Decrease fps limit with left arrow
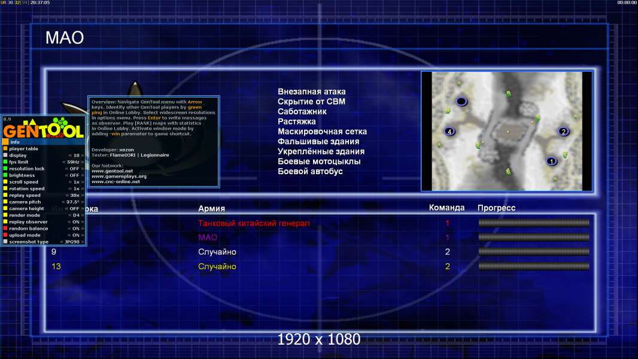 click(64, 162)
